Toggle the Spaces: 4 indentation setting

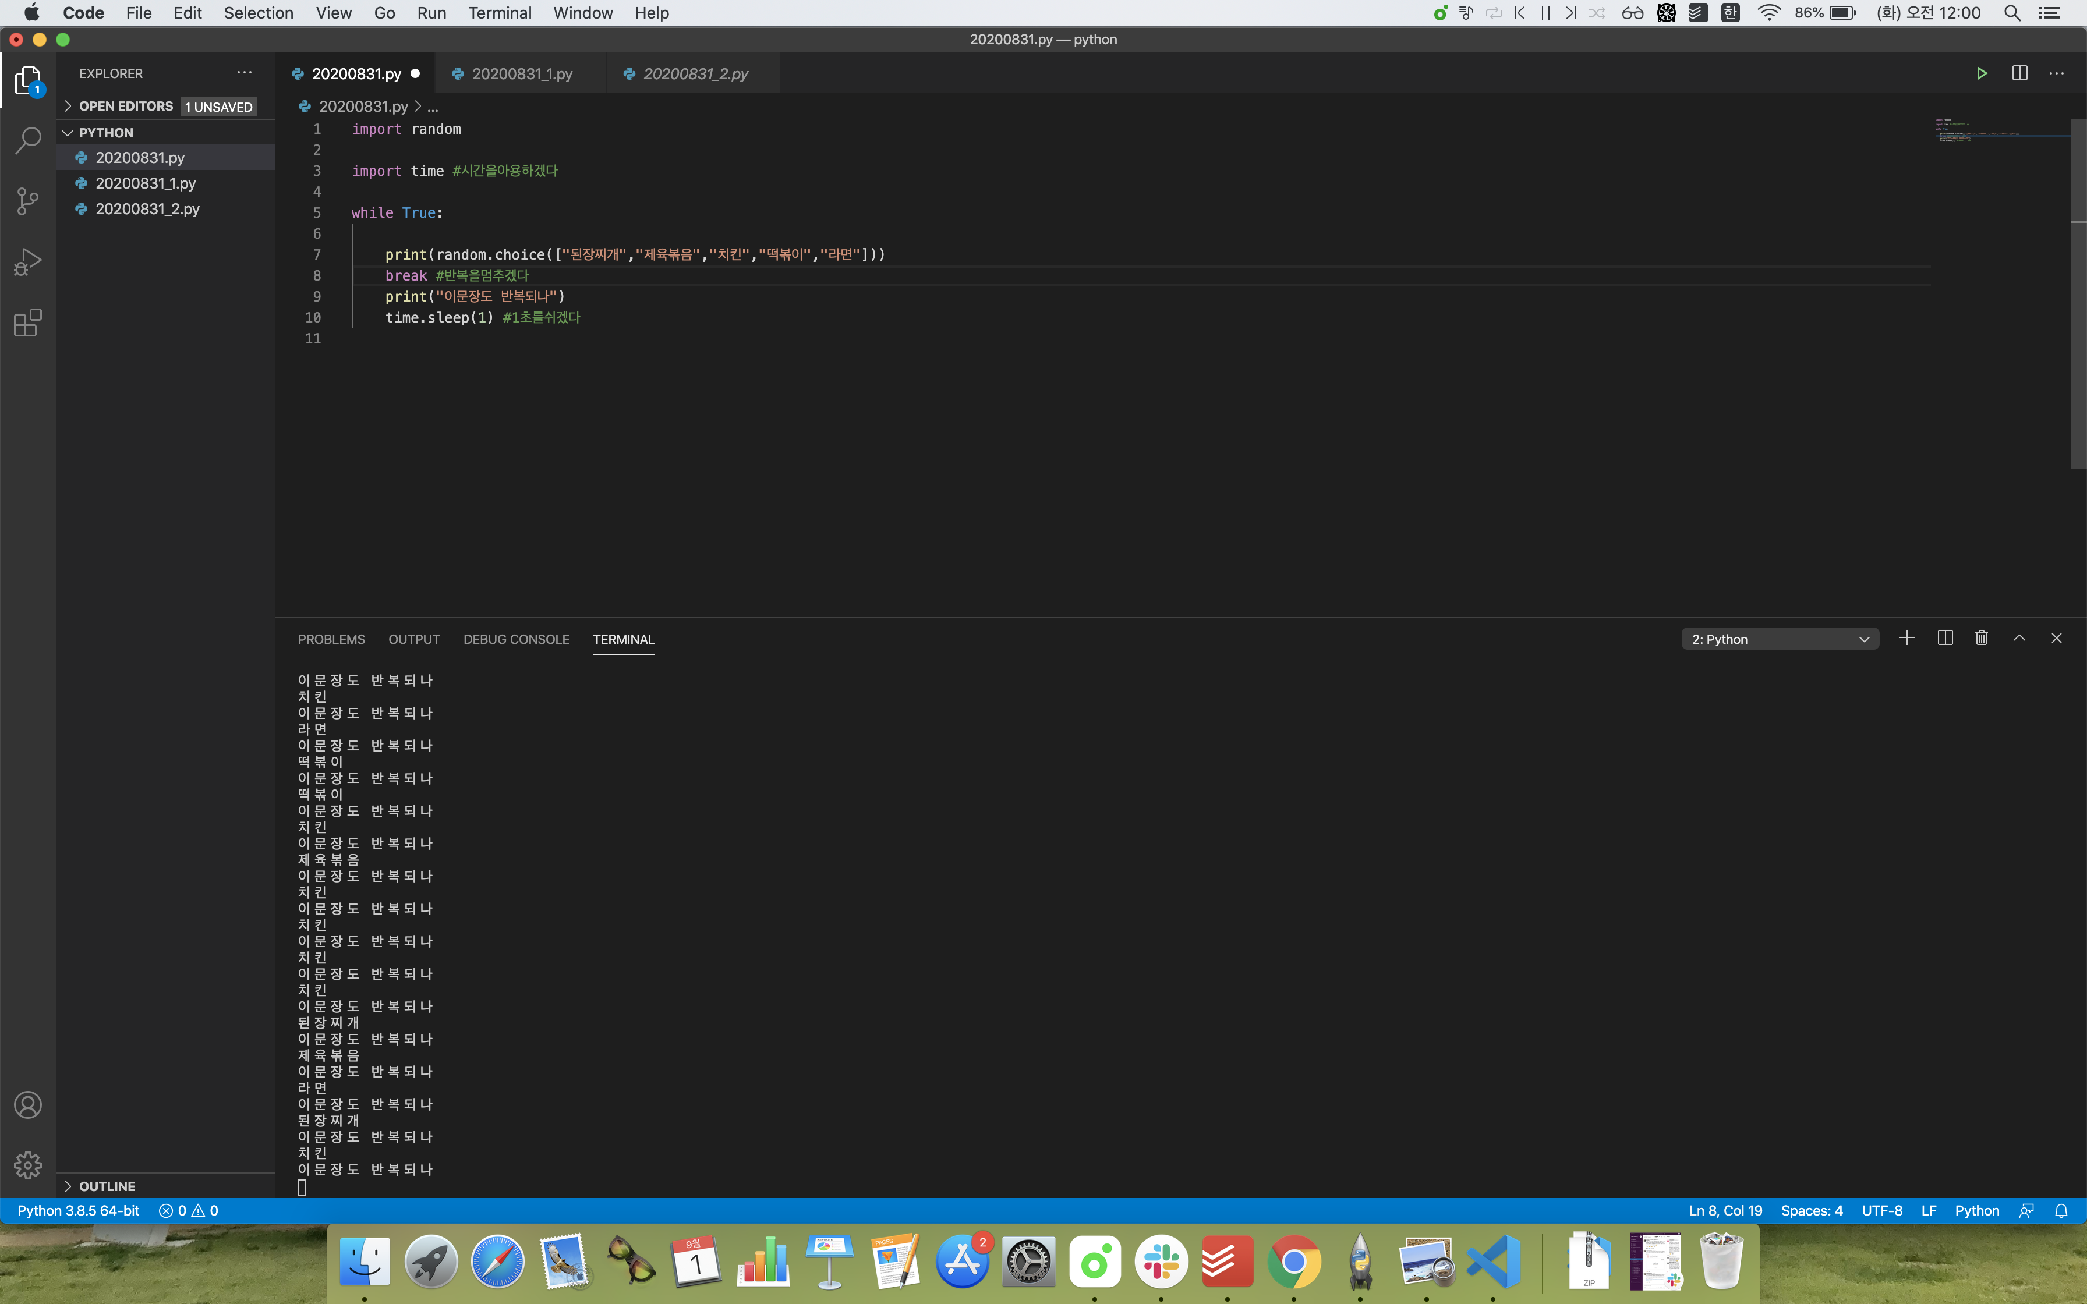tap(1811, 1211)
